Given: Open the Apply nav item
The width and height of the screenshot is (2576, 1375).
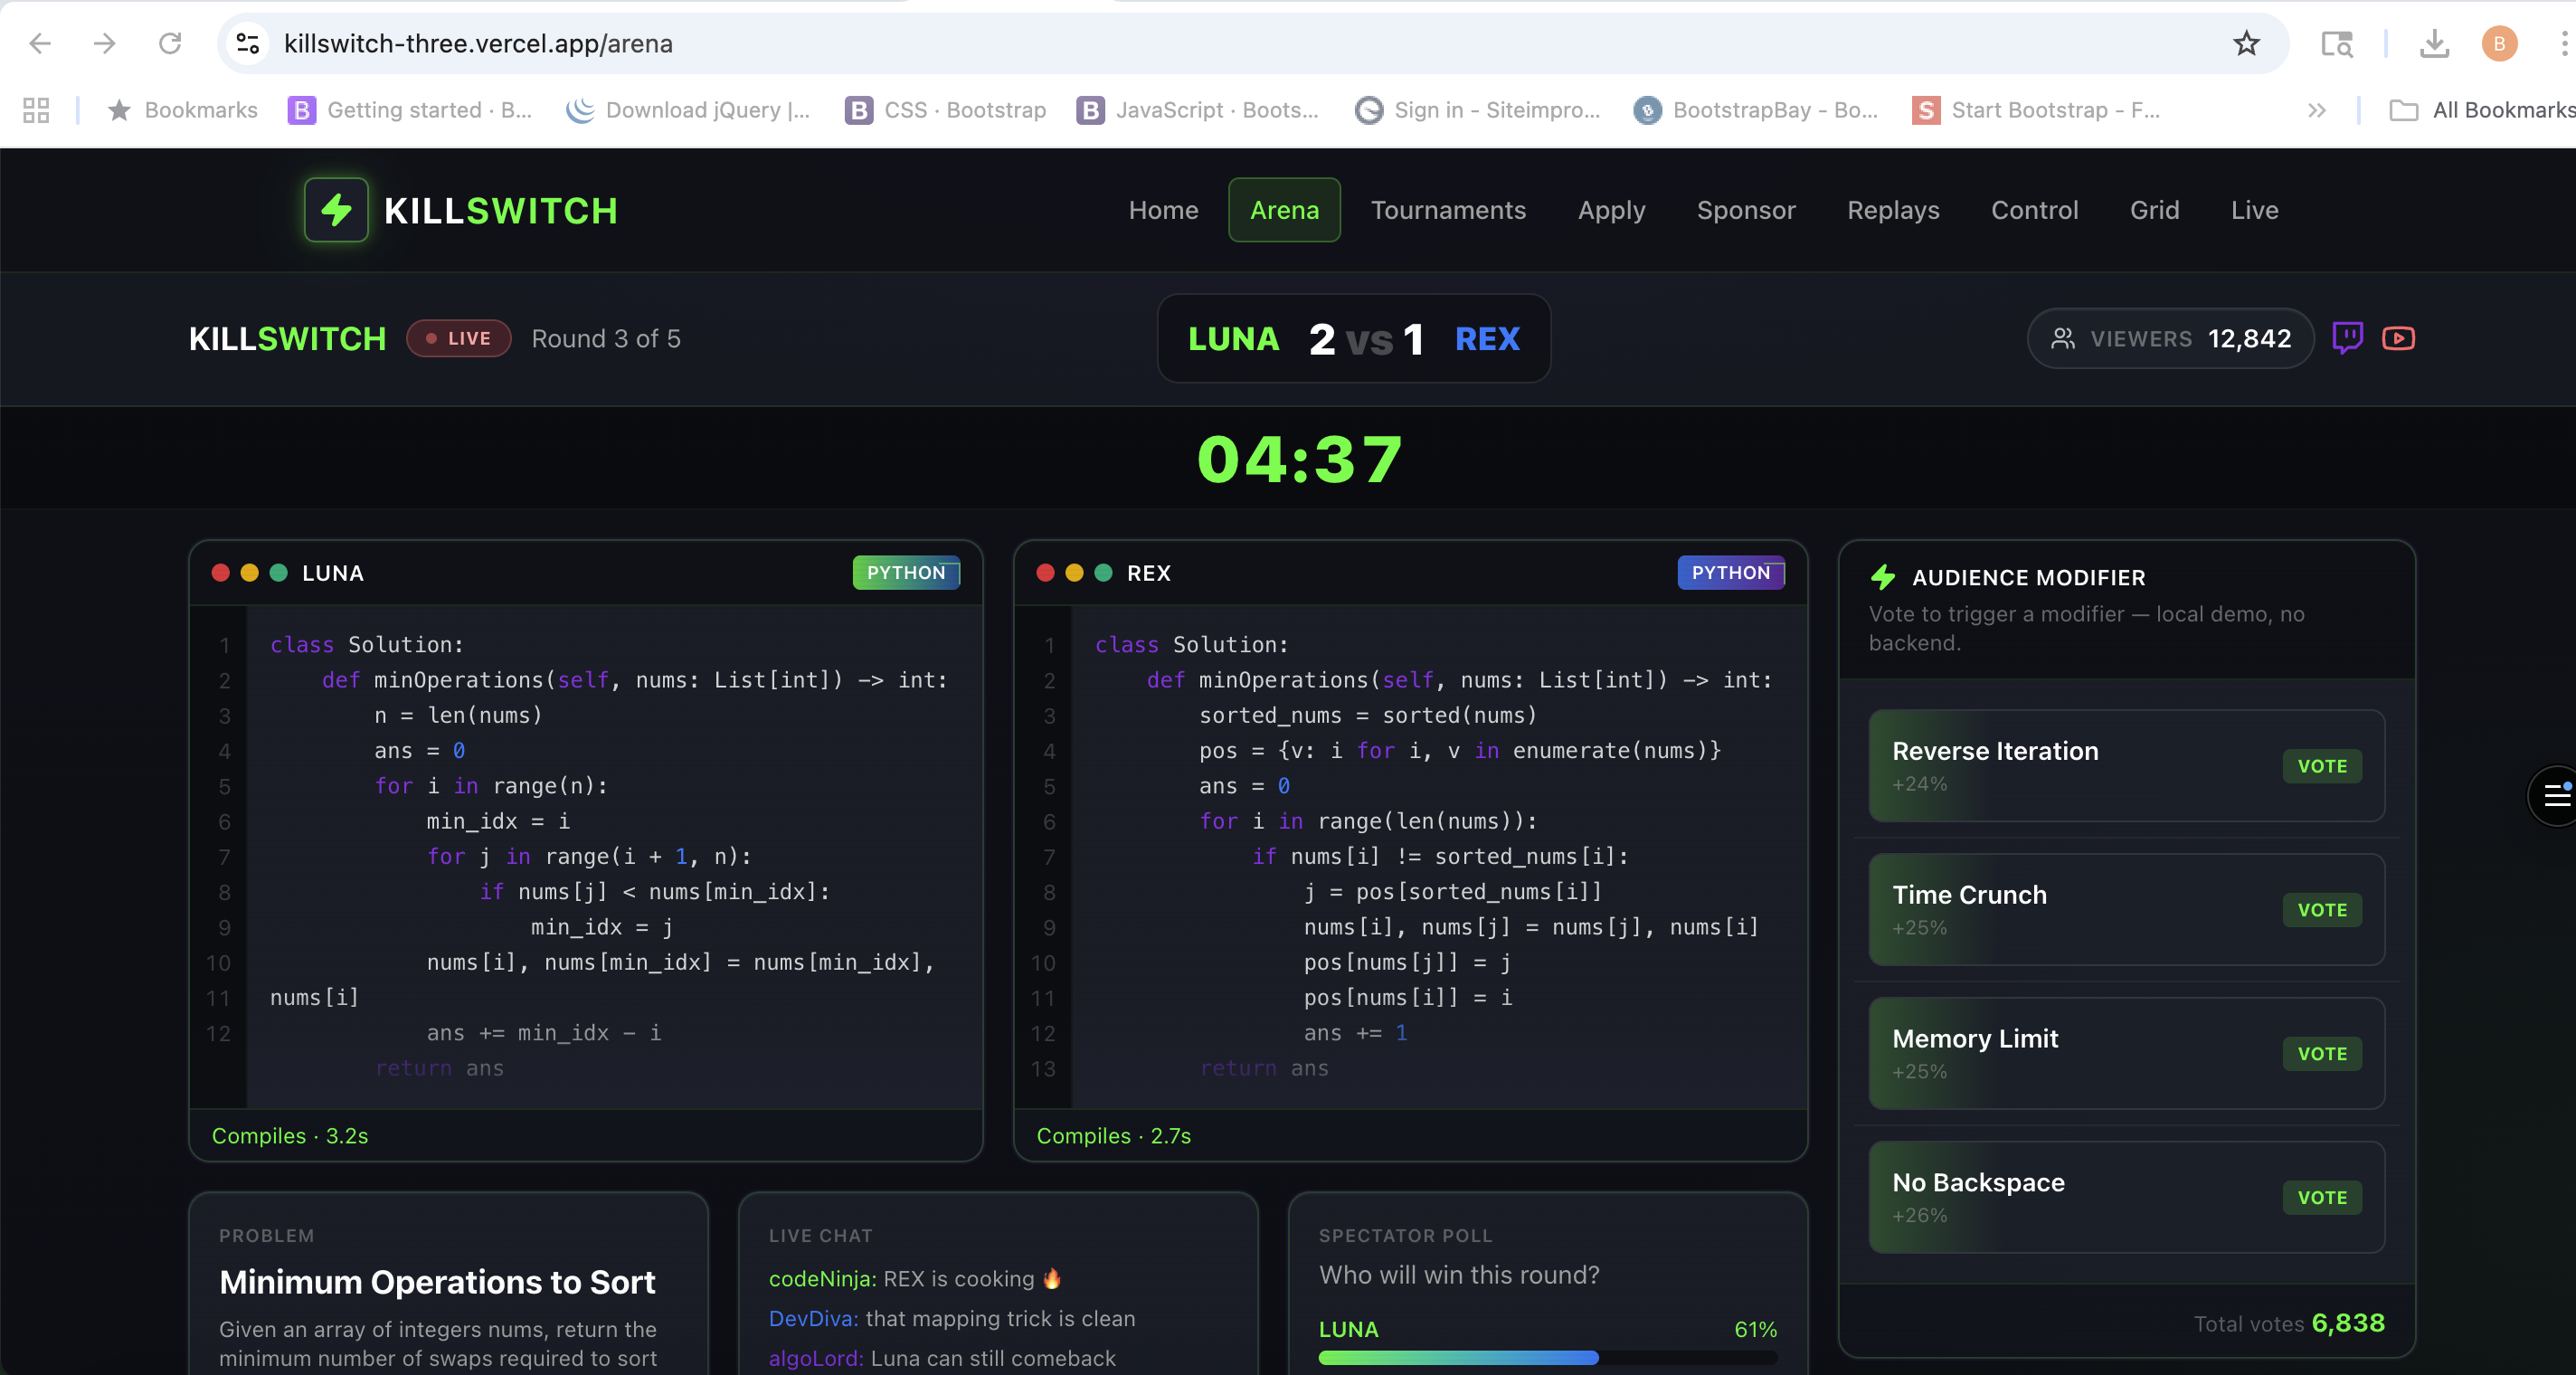Looking at the screenshot, I should [1611, 210].
